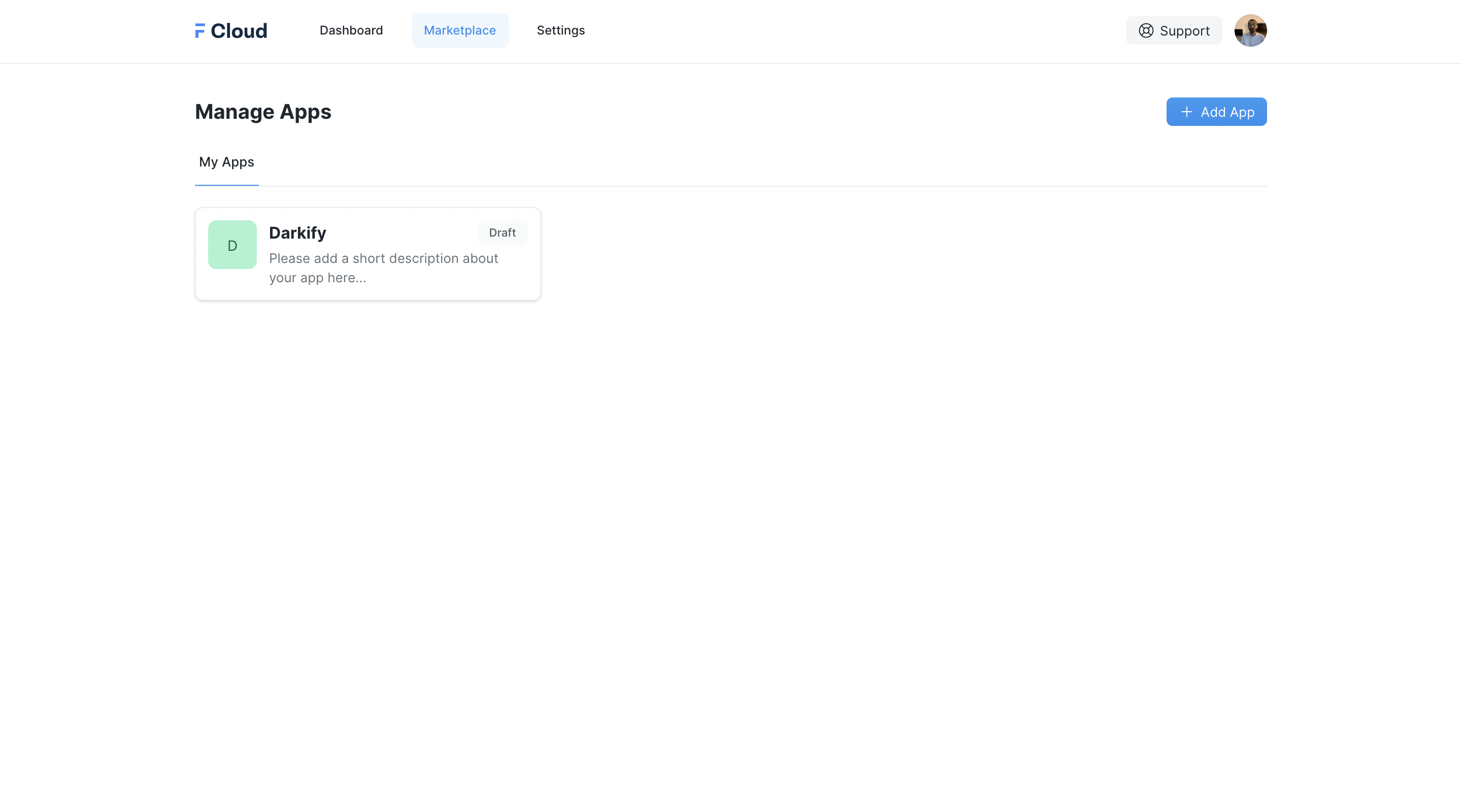The height and width of the screenshot is (794, 1462).
Task: Click the Manage Apps heading
Action: pyautogui.click(x=263, y=112)
